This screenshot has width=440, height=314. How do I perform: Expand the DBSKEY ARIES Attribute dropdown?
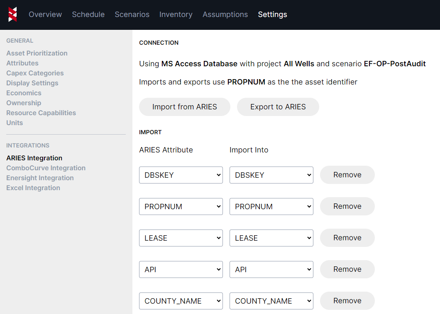tap(181, 175)
